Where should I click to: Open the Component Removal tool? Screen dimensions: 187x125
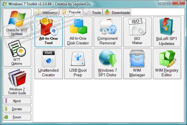(x=108, y=32)
